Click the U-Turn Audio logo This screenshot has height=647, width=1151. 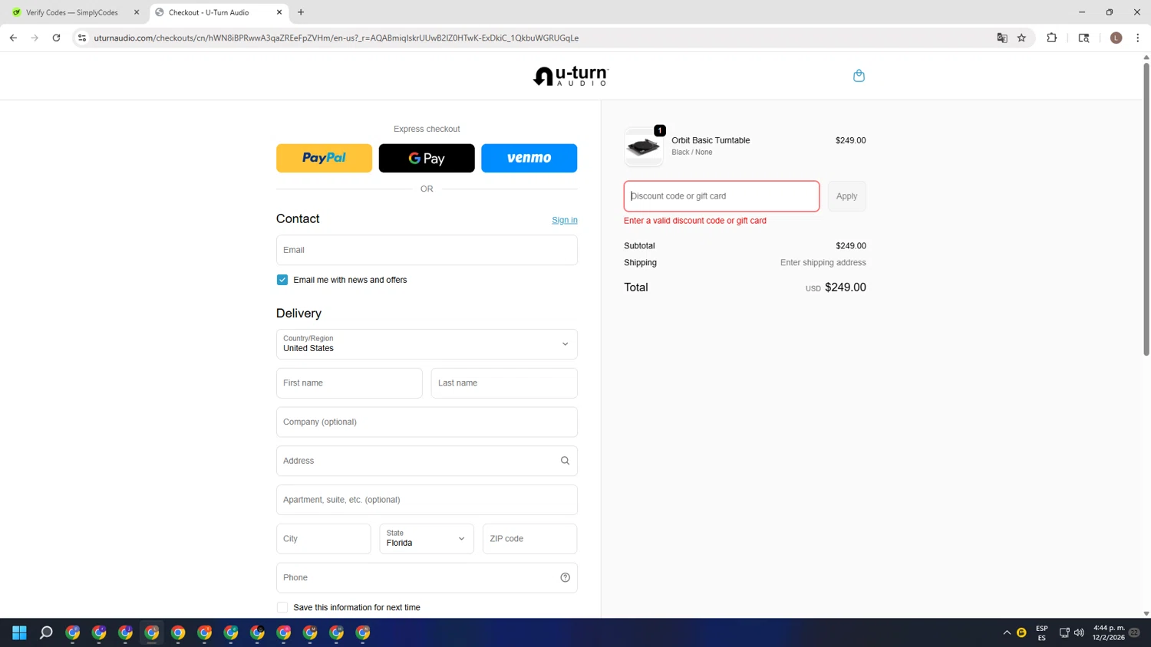(x=571, y=76)
